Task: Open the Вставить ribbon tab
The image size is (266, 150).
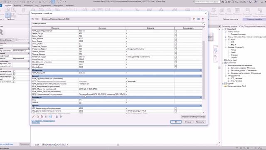Action: [x=17, y=5]
